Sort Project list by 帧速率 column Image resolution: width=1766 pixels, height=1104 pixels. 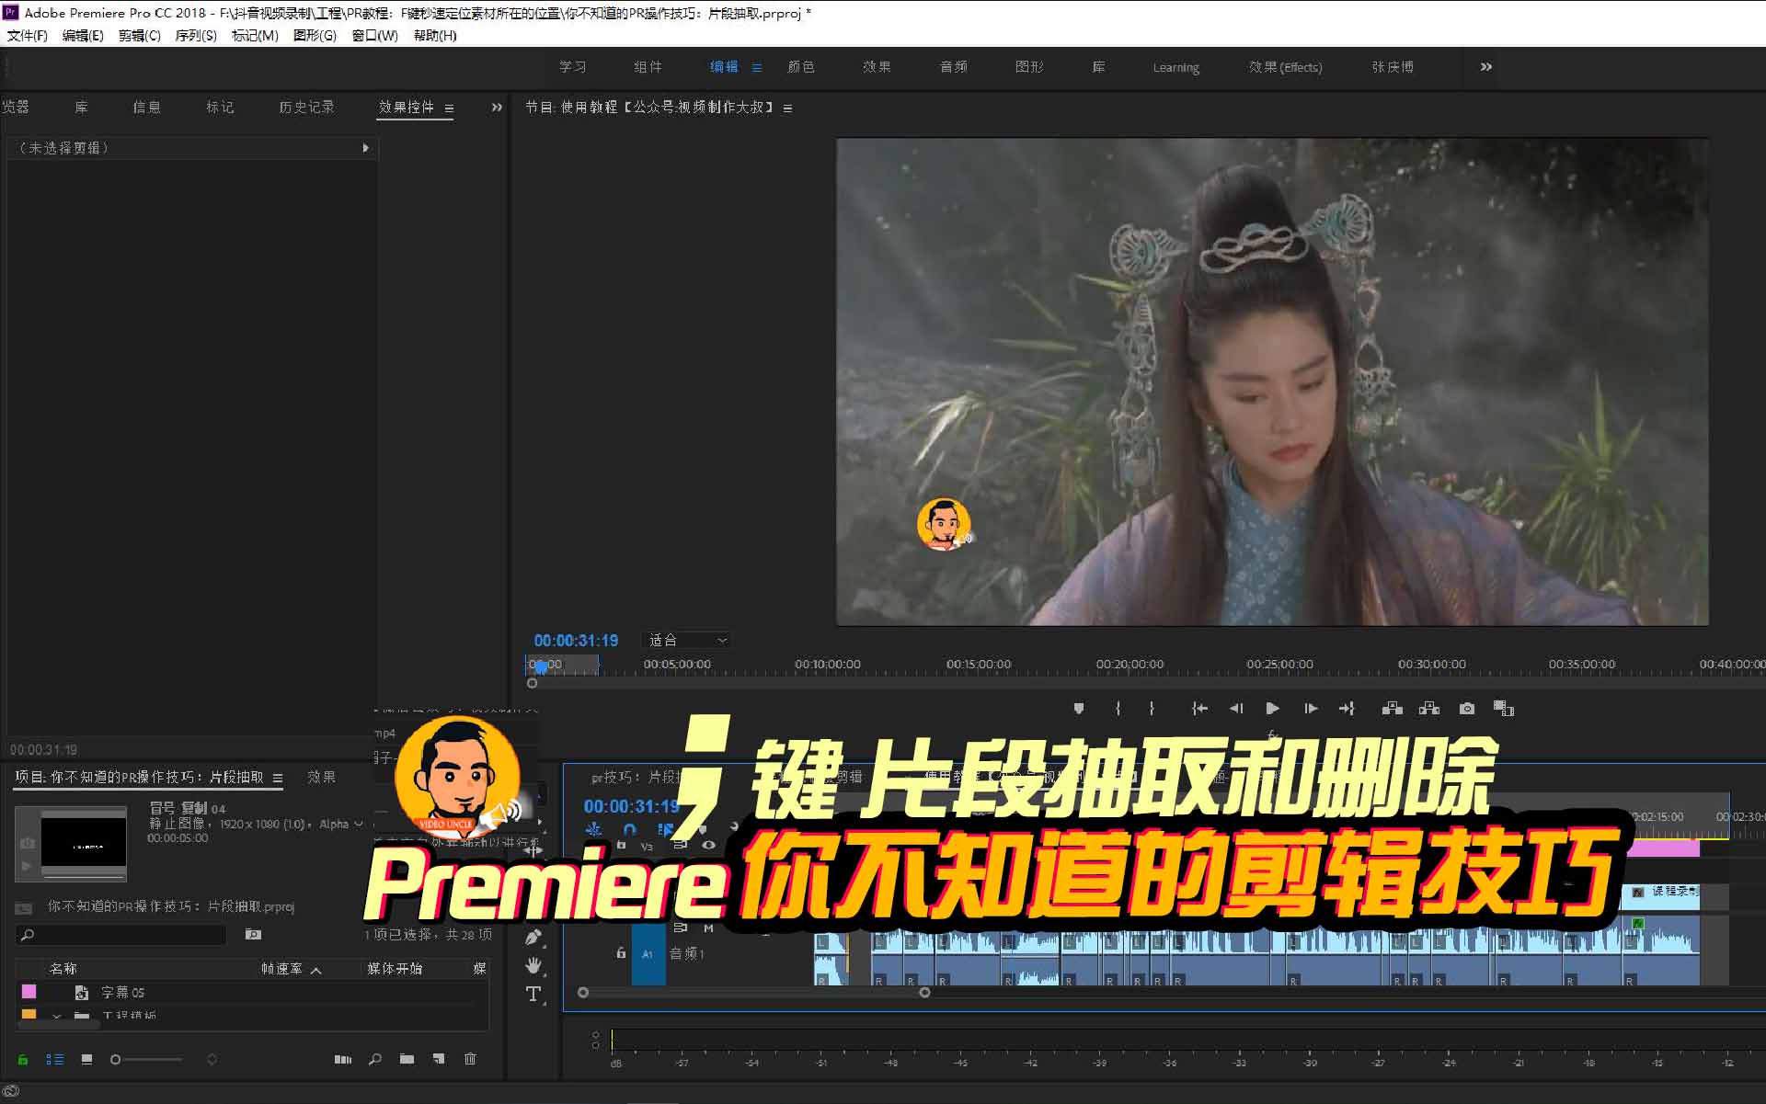(281, 968)
